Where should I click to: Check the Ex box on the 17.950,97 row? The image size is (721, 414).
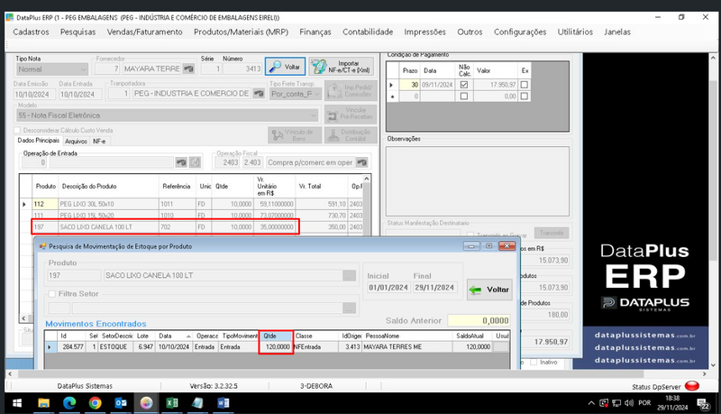pos(525,85)
